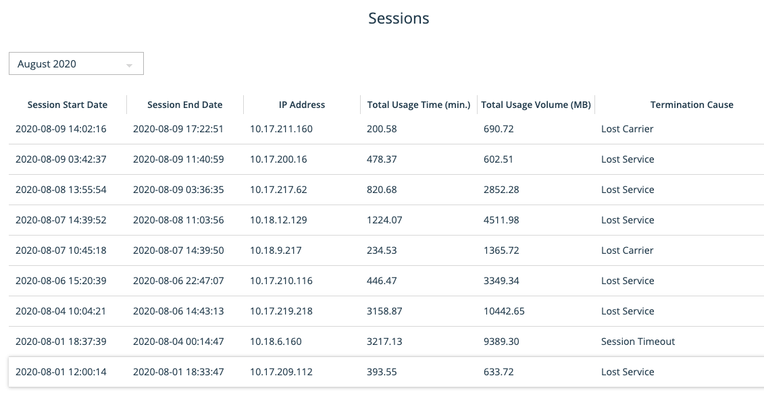Click end date 2020-08-09 03:36:35
Image resolution: width=764 pixels, height=407 pixels.
[x=178, y=190]
